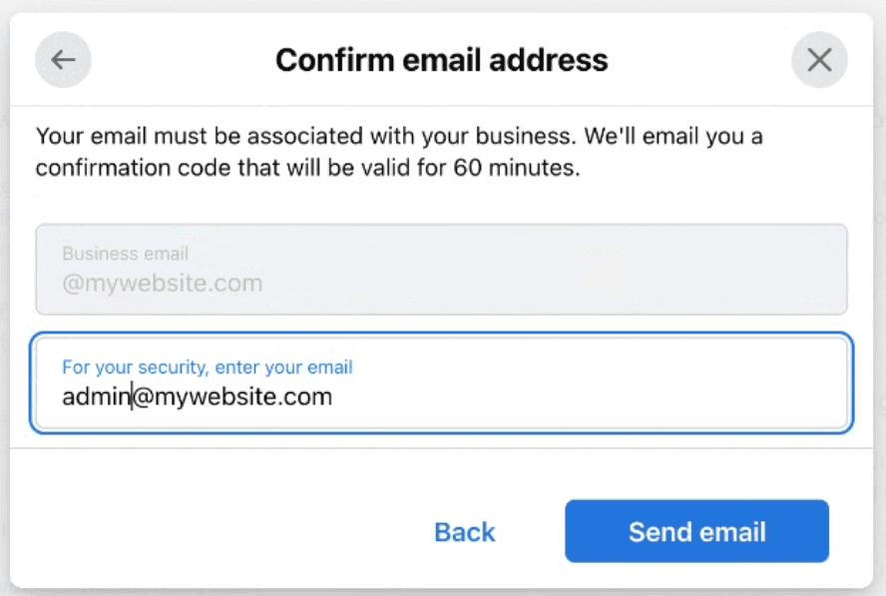Screen dimensions: 886x596
Task: Select the Confirm email address title text
Action: (x=442, y=59)
